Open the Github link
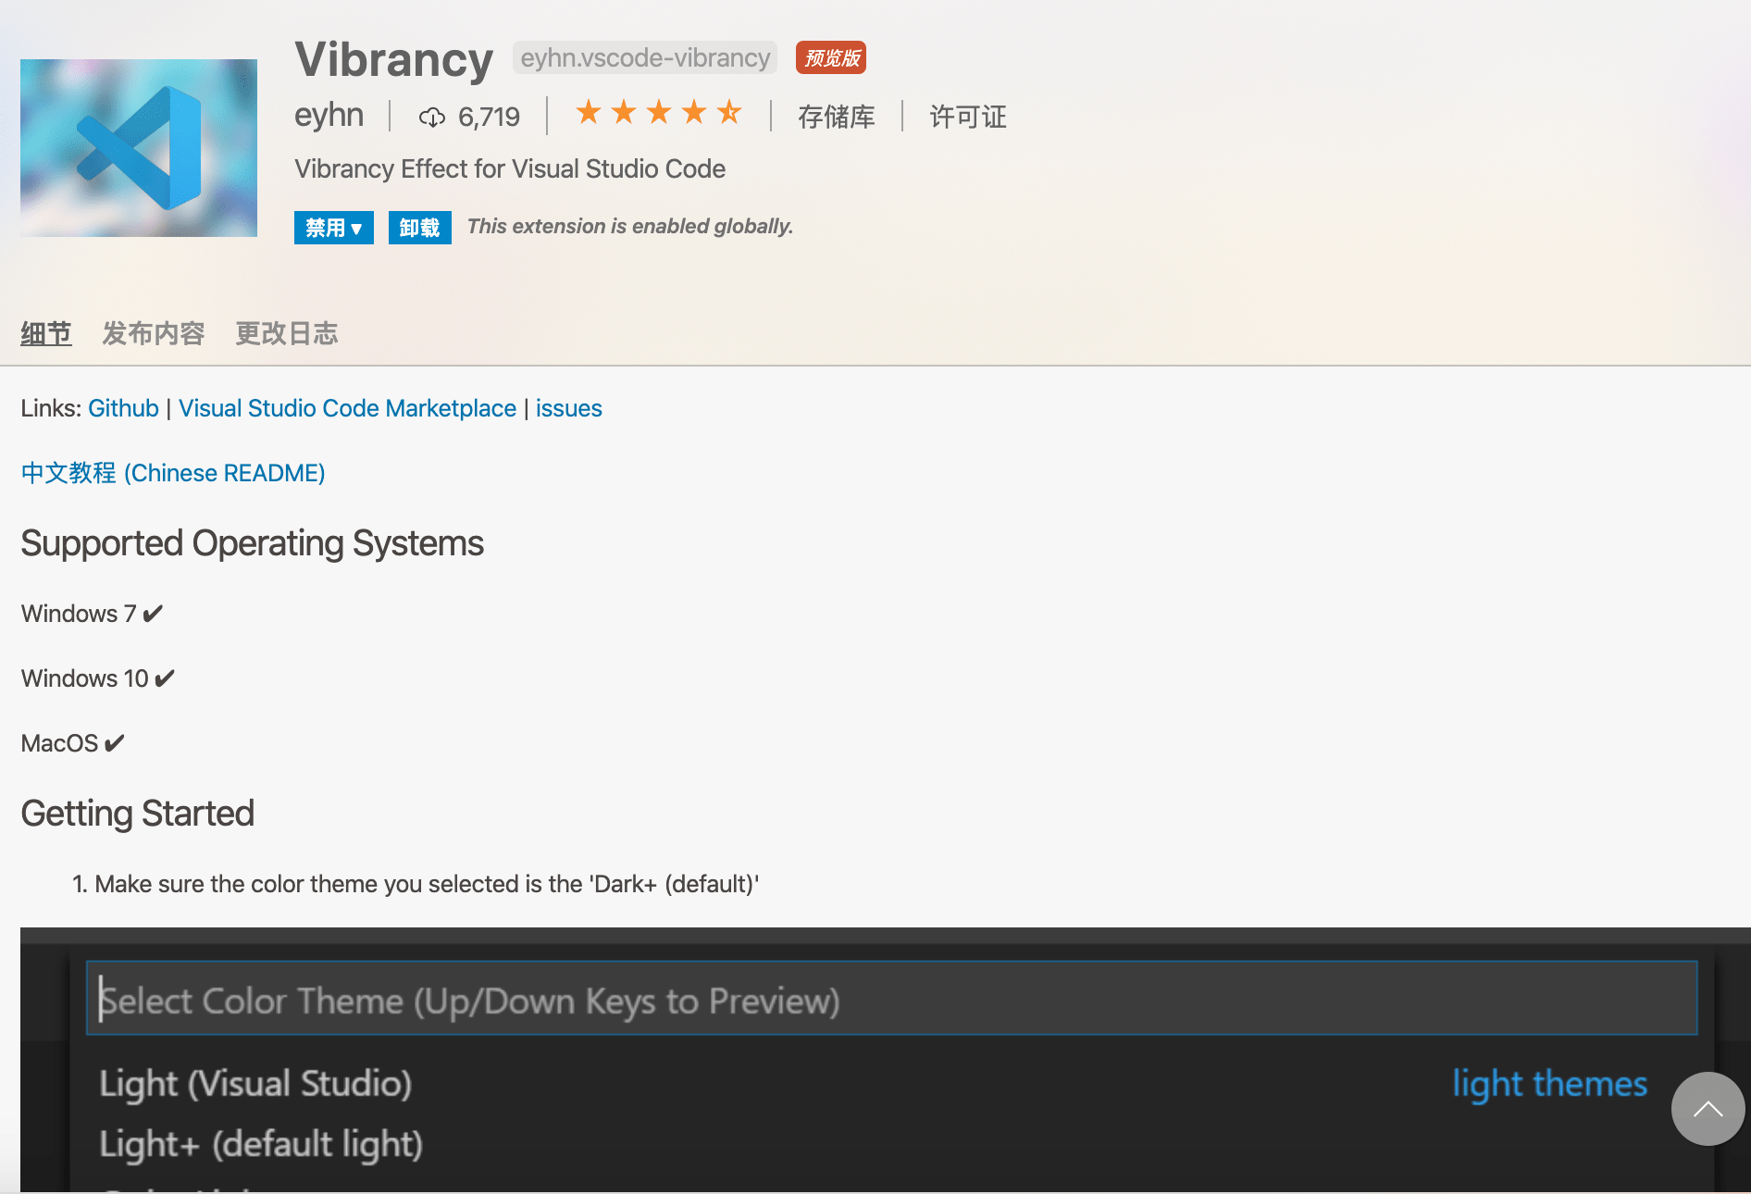The image size is (1751, 1194). [x=123, y=408]
